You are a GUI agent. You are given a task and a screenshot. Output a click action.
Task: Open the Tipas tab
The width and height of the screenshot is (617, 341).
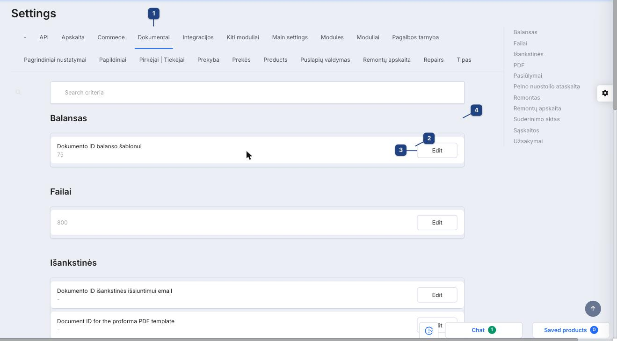coord(464,60)
